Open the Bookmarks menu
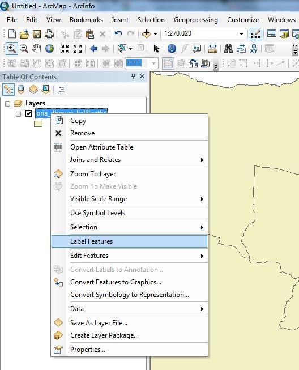299x370 pixels. coord(86,20)
